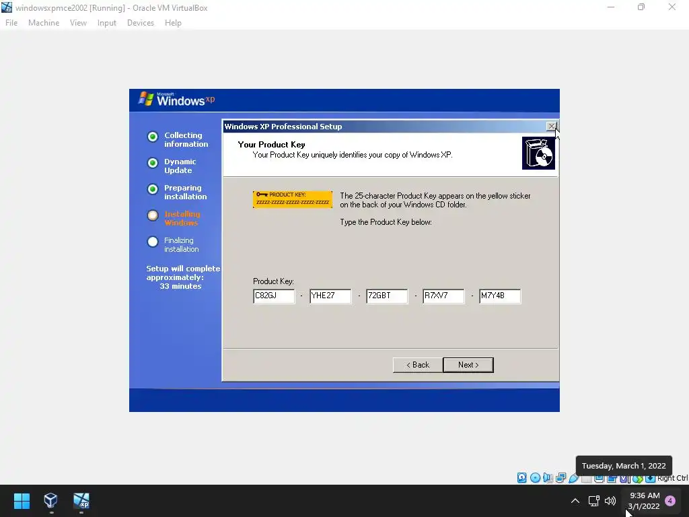
Task: Open the Windows Start menu
Action: coord(22,501)
